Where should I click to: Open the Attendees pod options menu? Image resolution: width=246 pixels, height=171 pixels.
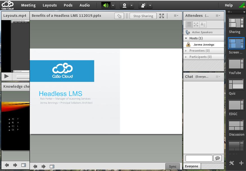pyautogui.click(x=218, y=16)
